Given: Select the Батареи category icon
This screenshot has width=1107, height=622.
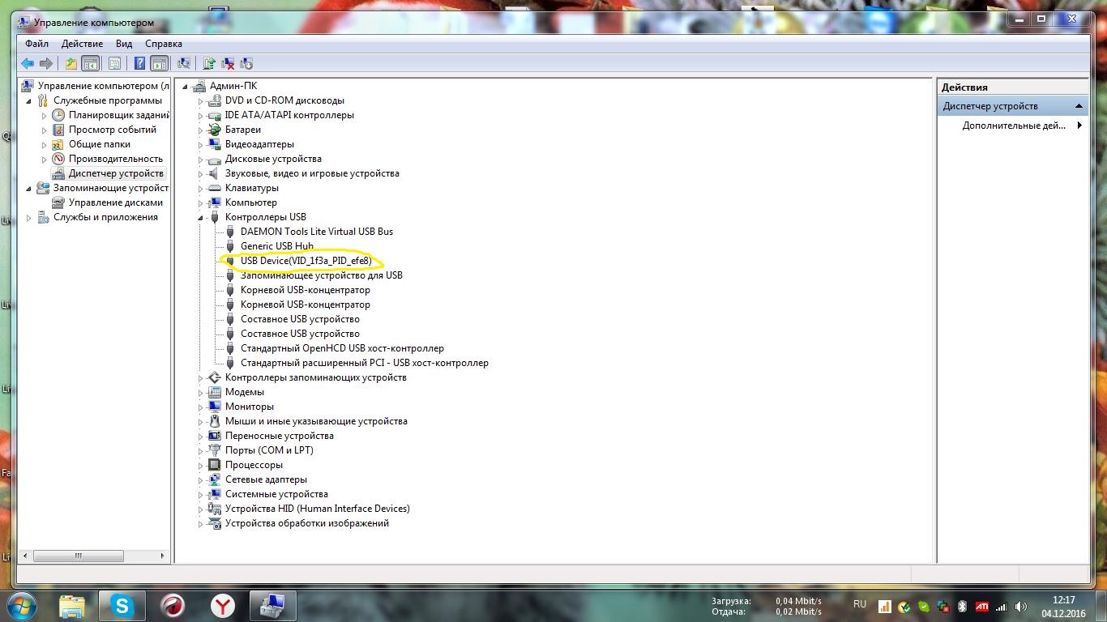Looking at the screenshot, I should 215,130.
